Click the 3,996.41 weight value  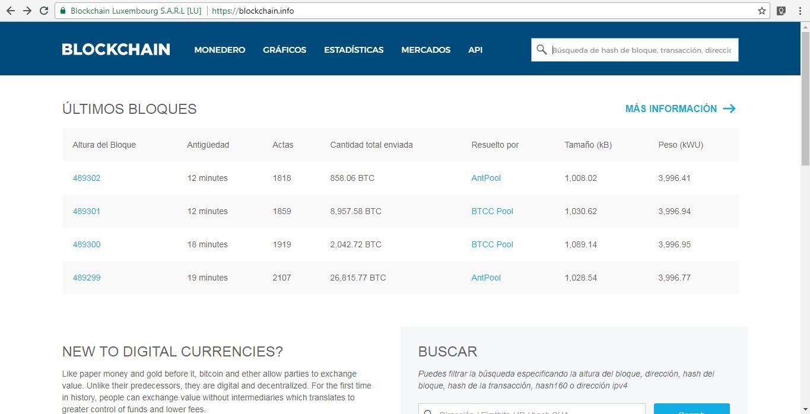coord(675,178)
